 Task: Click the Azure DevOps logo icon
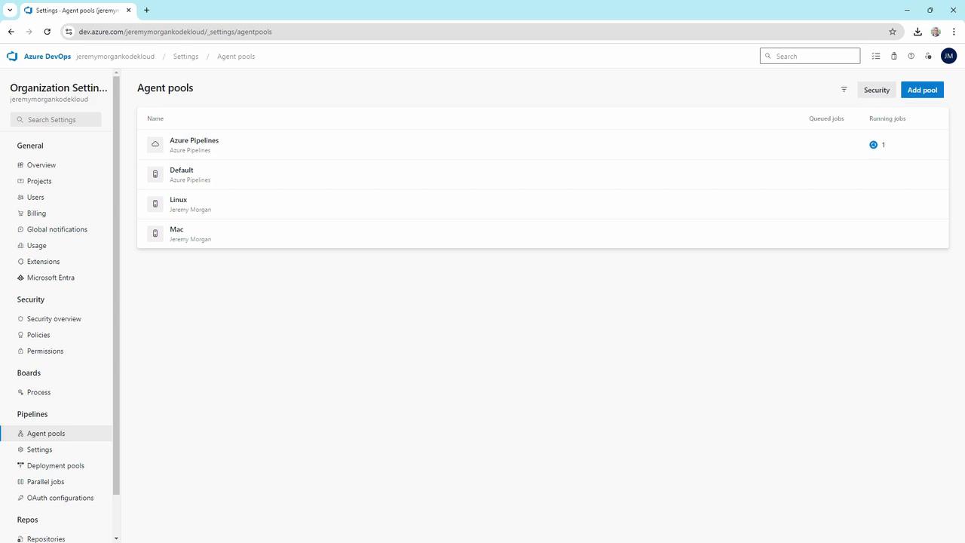(x=12, y=57)
